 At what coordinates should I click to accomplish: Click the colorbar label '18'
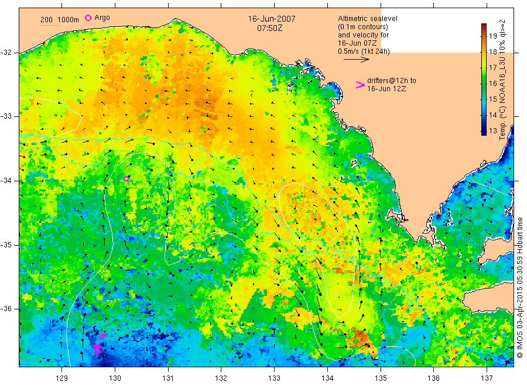pos(492,51)
